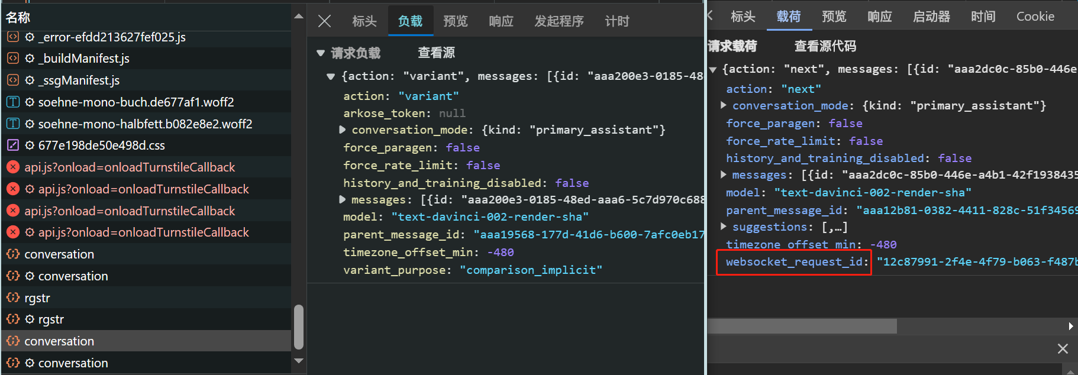
Task: Expand the suggestions array in the next payload
Action: click(x=723, y=227)
